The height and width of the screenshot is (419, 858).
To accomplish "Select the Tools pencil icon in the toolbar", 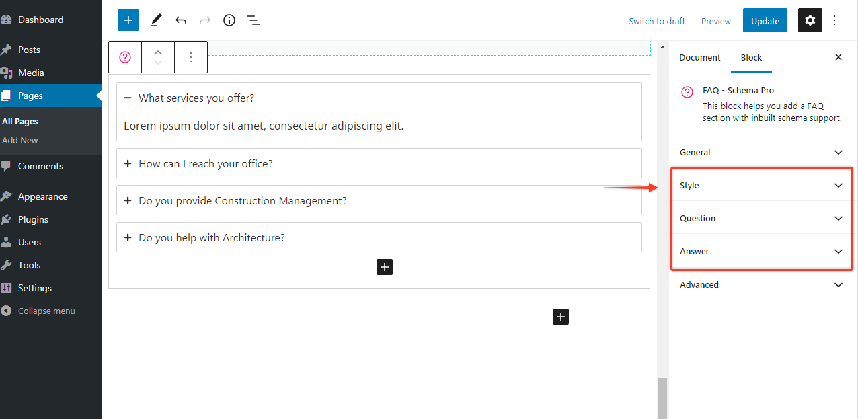I will (156, 20).
